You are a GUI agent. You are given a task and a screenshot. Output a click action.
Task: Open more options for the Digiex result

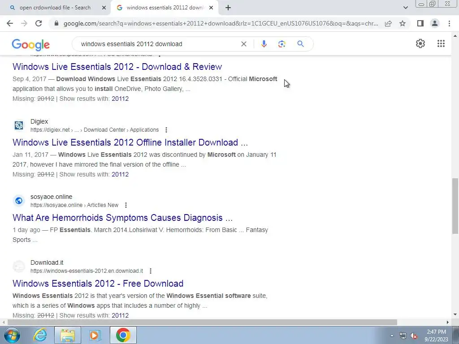(166, 130)
